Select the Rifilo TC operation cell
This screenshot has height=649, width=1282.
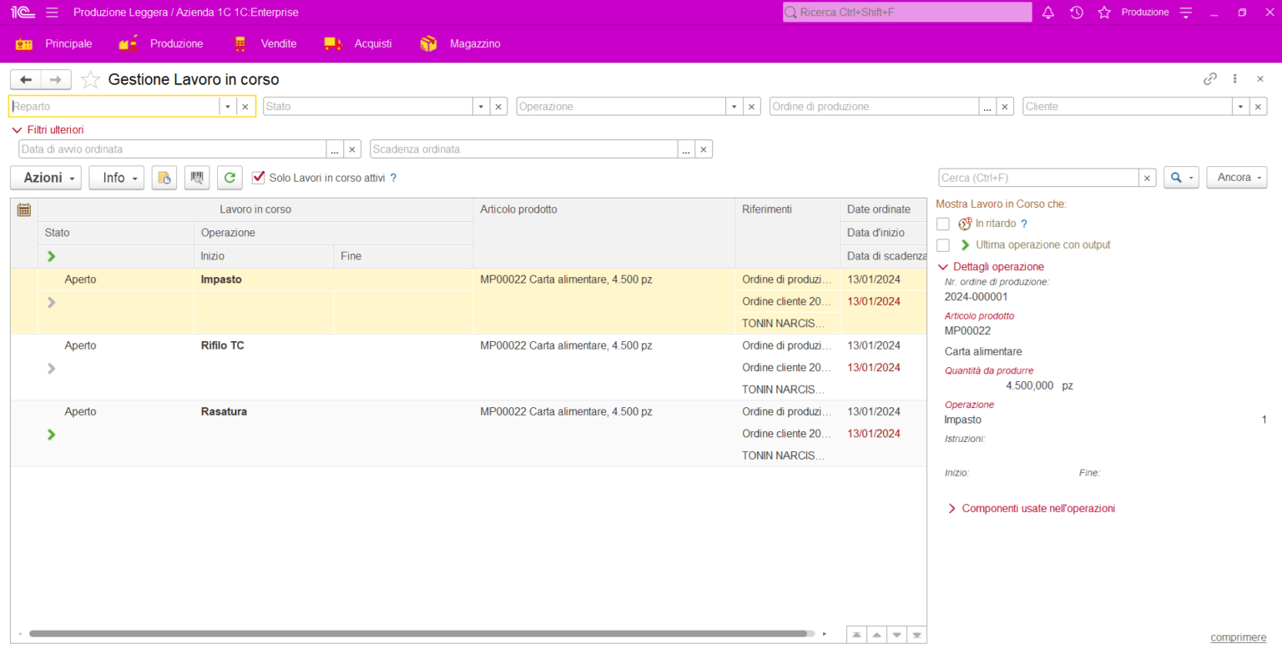(334, 345)
